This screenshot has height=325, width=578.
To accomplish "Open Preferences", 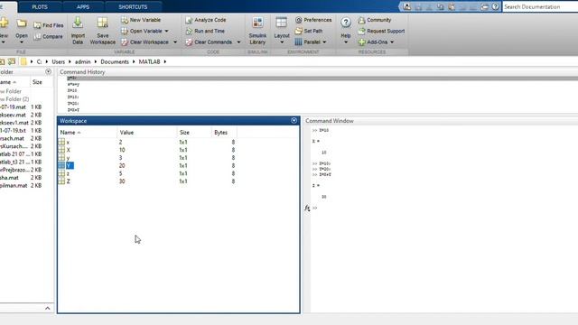I will 313,20.
